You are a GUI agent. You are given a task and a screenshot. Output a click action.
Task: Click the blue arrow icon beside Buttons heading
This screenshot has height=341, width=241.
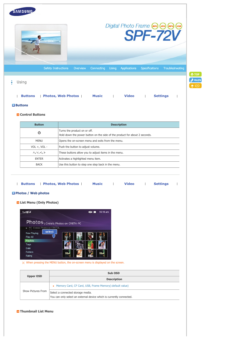coord(13,105)
